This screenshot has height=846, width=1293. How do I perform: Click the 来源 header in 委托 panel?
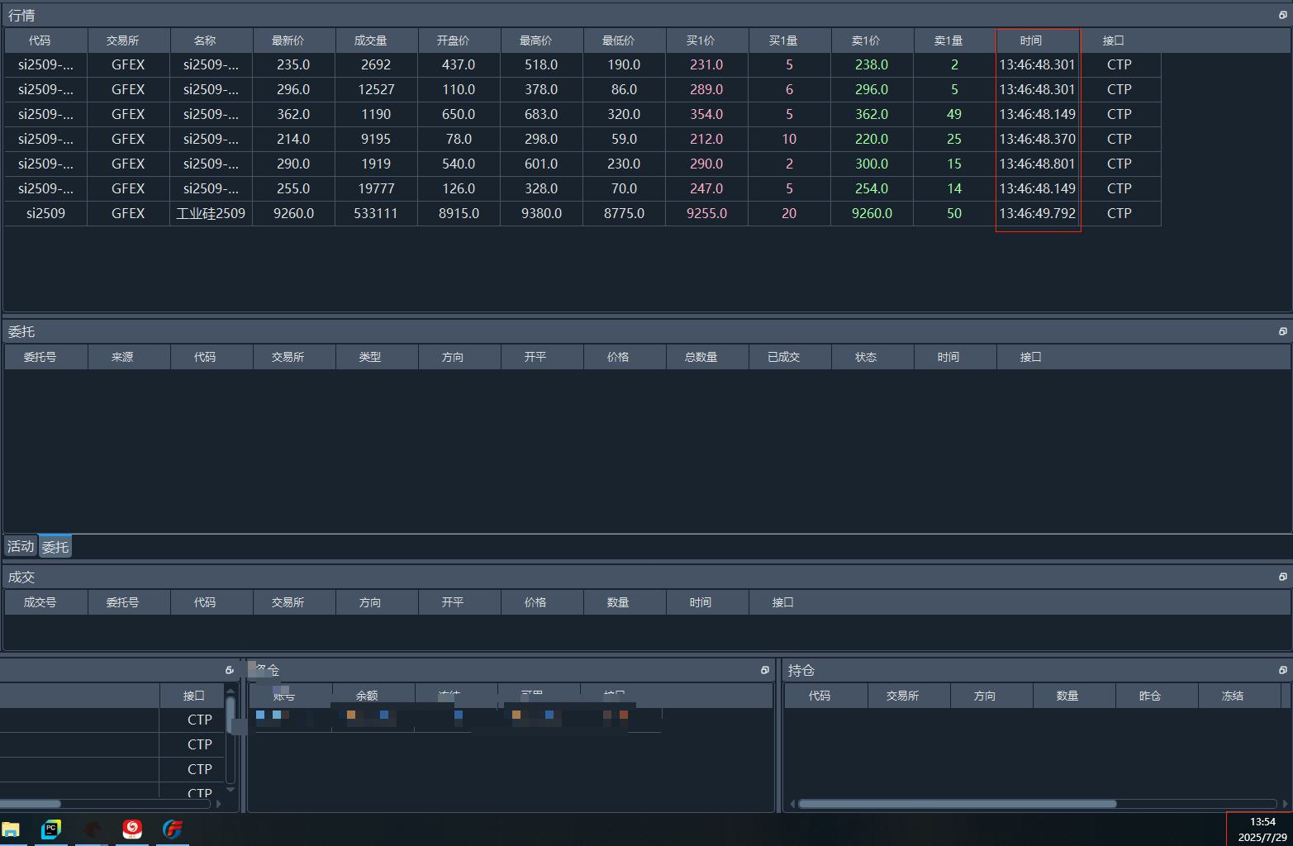point(128,357)
